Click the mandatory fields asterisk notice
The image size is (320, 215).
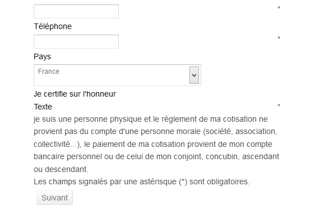[142, 181]
